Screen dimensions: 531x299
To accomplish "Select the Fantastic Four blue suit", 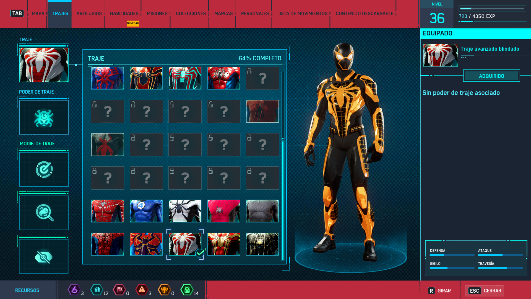I will (x=146, y=211).
